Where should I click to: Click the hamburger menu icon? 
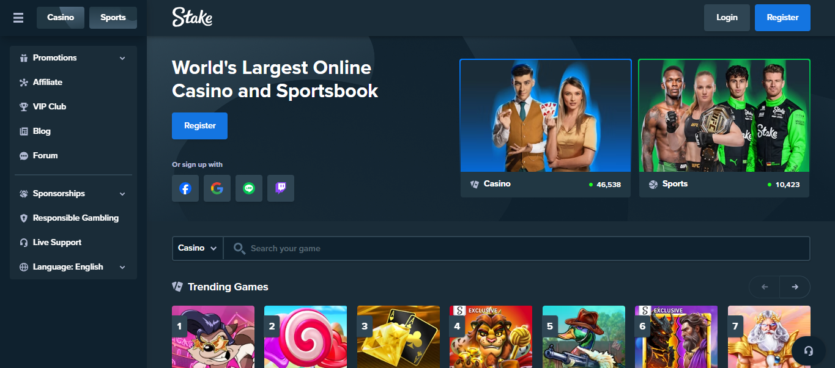point(18,18)
